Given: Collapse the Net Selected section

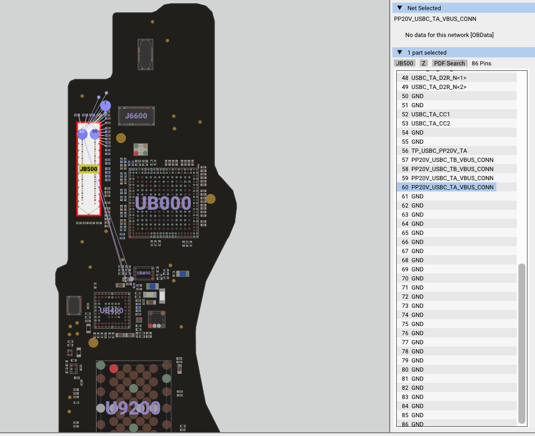Looking at the screenshot, I should (x=399, y=8).
